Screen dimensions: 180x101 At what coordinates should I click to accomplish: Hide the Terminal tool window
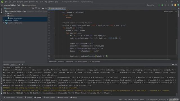176,64
